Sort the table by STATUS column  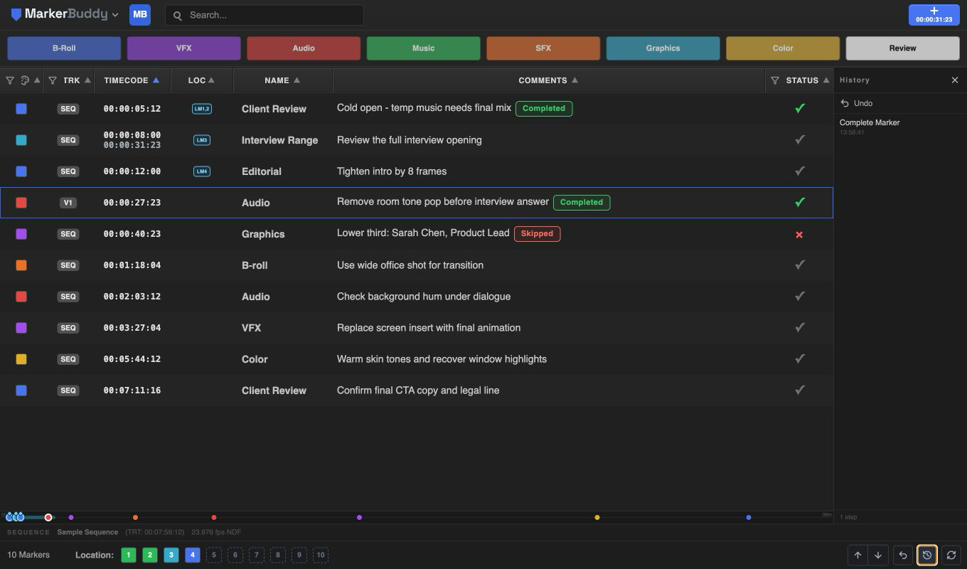tap(808, 80)
